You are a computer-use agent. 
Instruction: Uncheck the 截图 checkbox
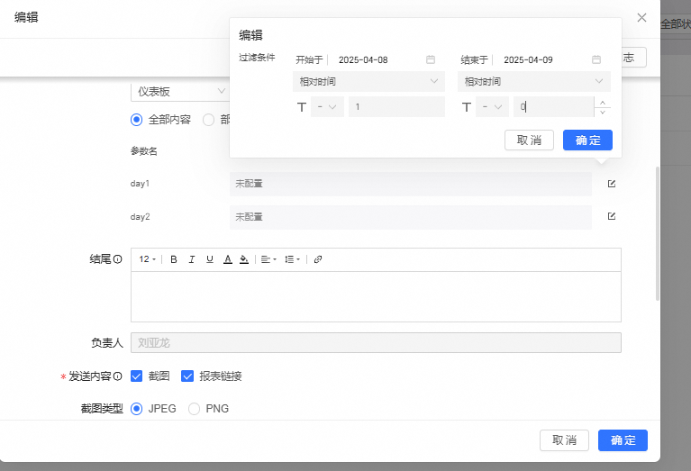point(137,376)
